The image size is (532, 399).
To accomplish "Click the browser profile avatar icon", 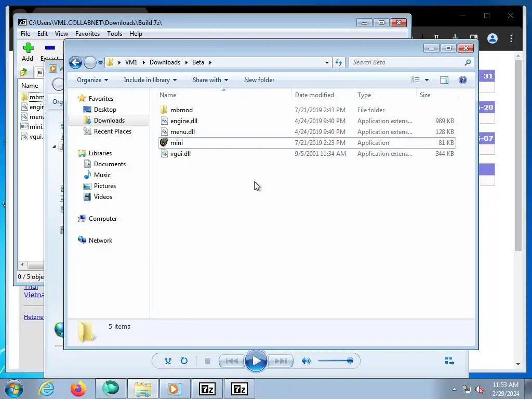I will click(x=493, y=38).
